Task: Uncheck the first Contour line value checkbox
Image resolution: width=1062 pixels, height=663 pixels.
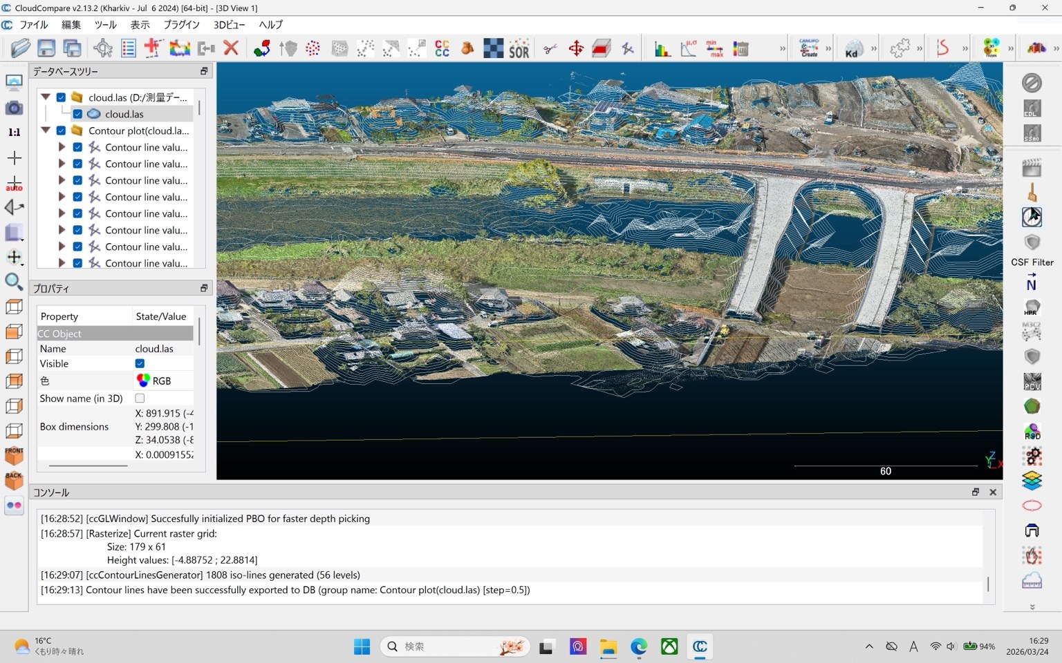Action: [77, 147]
